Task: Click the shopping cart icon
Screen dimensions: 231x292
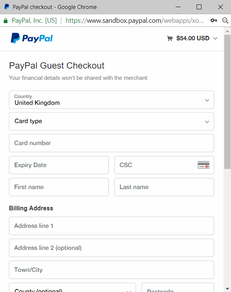Action: point(170,38)
